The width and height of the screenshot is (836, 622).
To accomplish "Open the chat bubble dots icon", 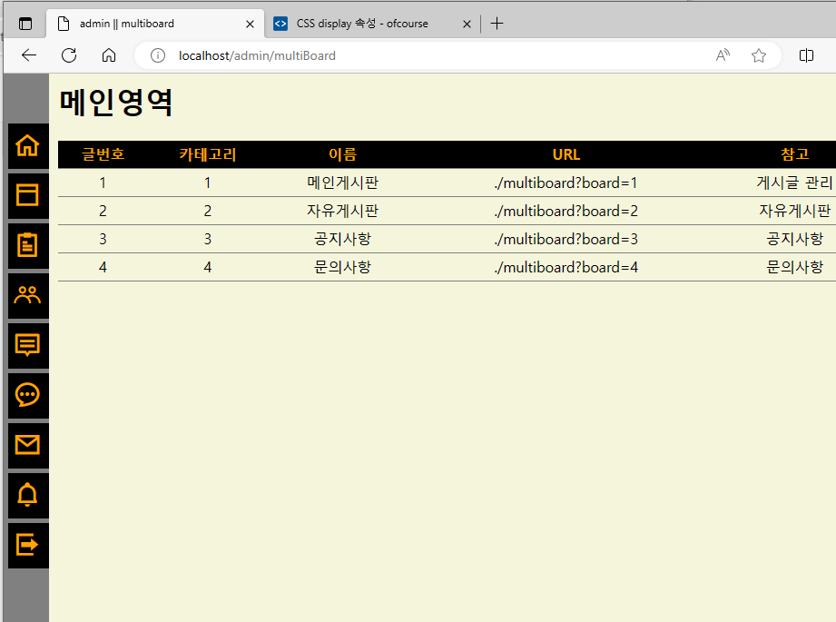I will click(28, 395).
